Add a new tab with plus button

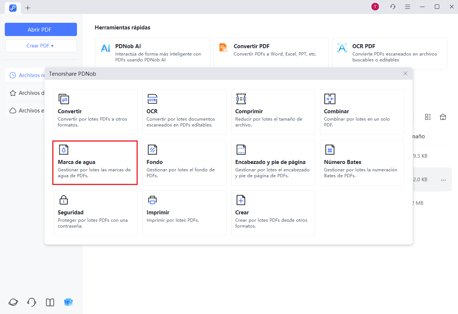click(28, 8)
